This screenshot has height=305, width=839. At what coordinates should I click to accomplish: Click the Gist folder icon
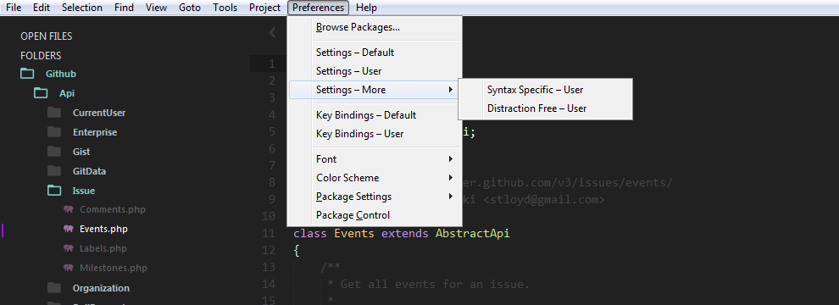[54, 152]
